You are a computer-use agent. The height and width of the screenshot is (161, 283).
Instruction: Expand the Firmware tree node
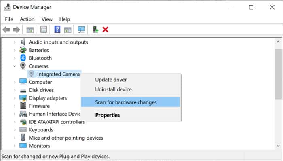coord(15,106)
